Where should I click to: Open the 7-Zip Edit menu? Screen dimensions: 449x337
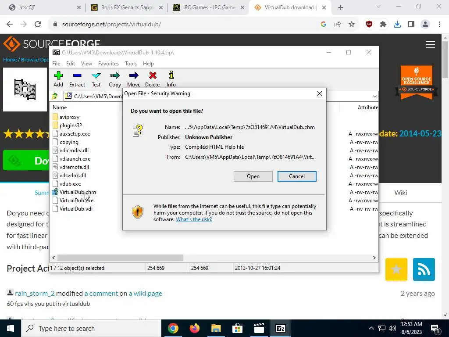click(x=71, y=64)
